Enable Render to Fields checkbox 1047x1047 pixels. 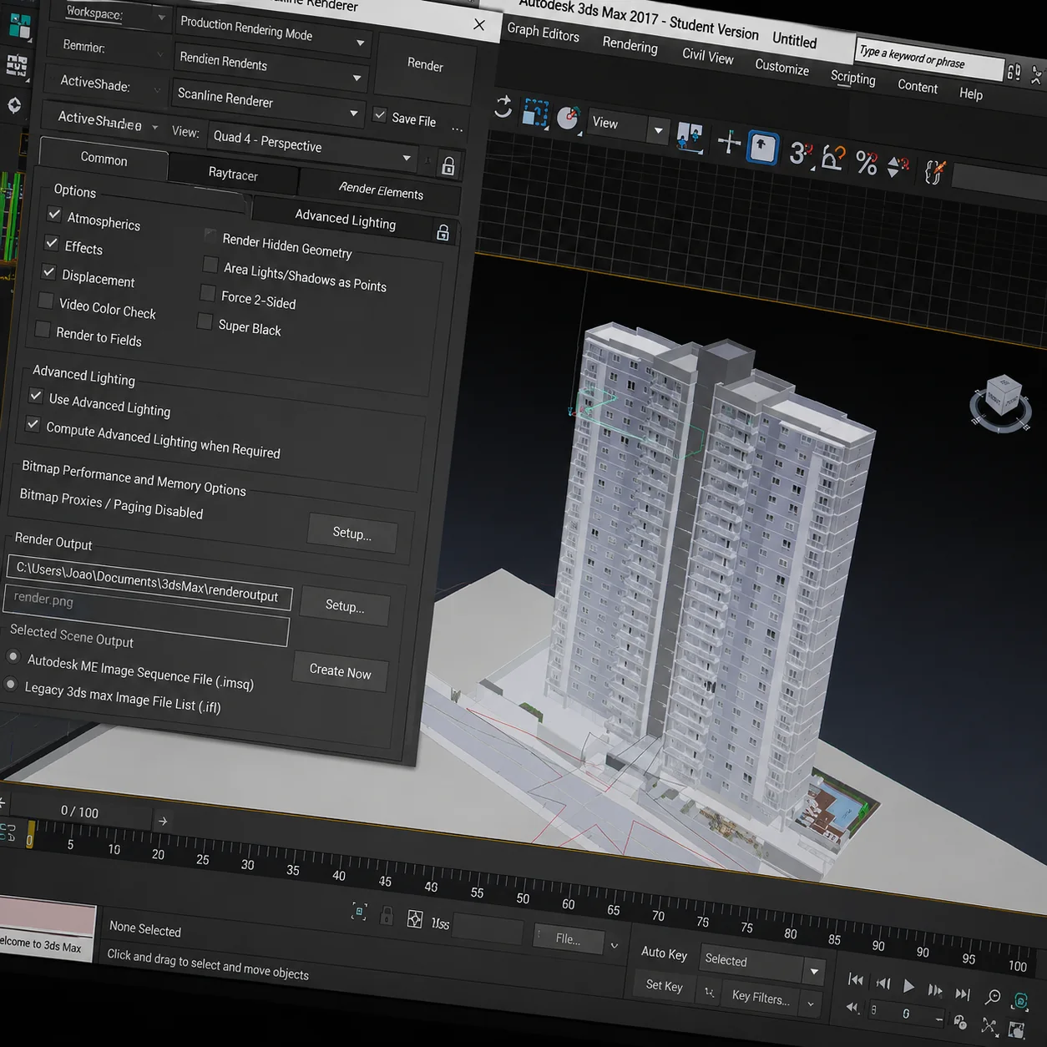pyautogui.click(x=43, y=329)
